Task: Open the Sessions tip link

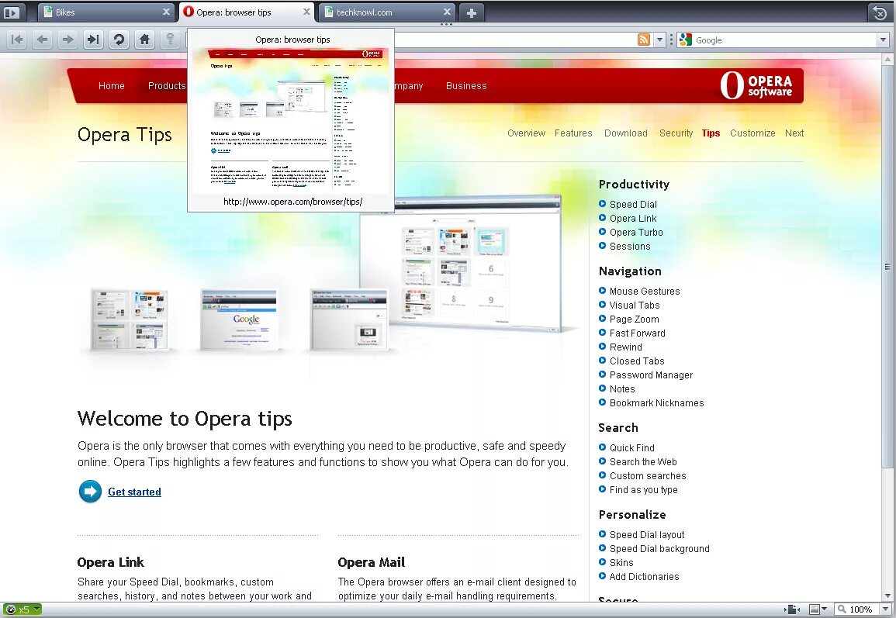Action: (x=630, y=247)
